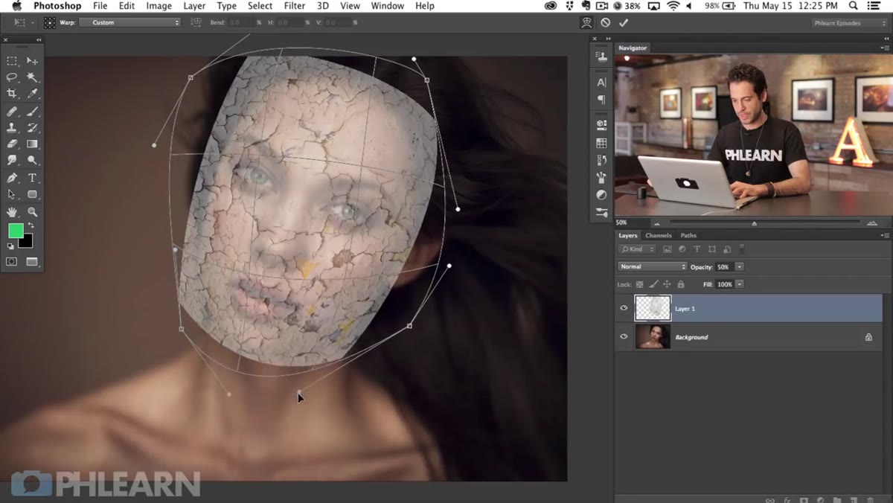Viewport: 893px width, 503px height.
Task: Click the green foreground color swatch
Action: point(15,231)
